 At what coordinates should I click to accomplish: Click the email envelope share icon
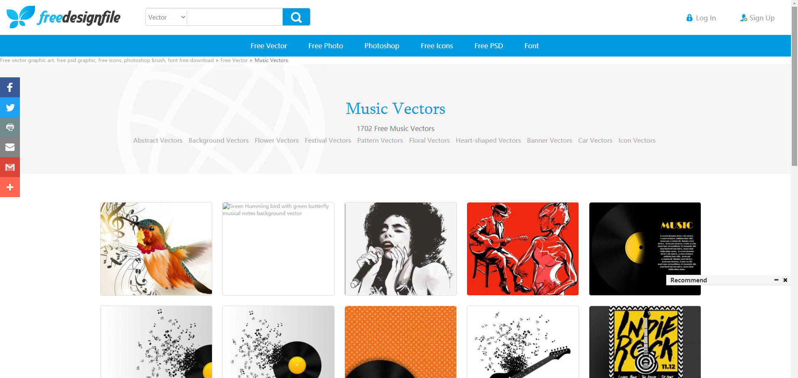coord(10,147)
